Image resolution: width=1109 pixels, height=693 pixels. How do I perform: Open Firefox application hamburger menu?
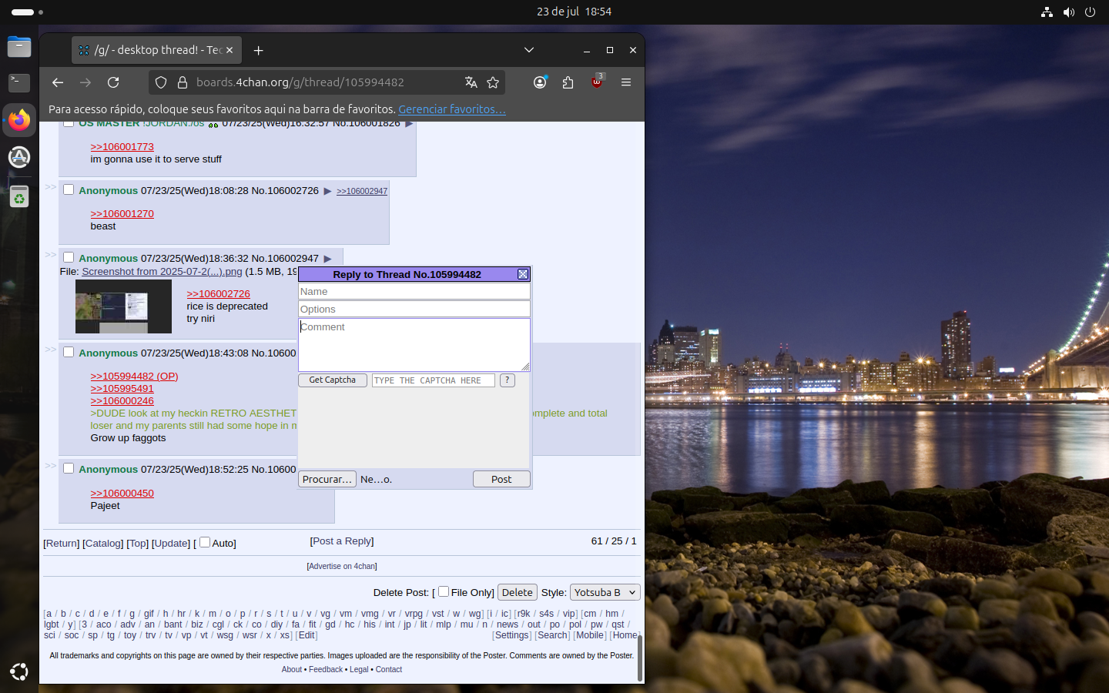tap(626, 82)
